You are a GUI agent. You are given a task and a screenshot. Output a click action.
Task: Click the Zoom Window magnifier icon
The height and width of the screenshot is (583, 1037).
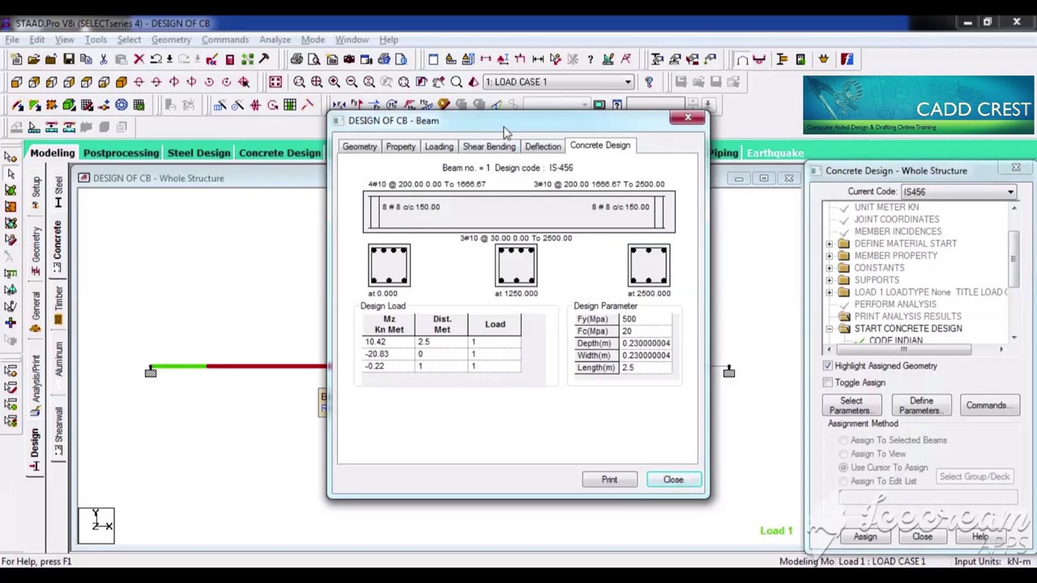point(299,82)
